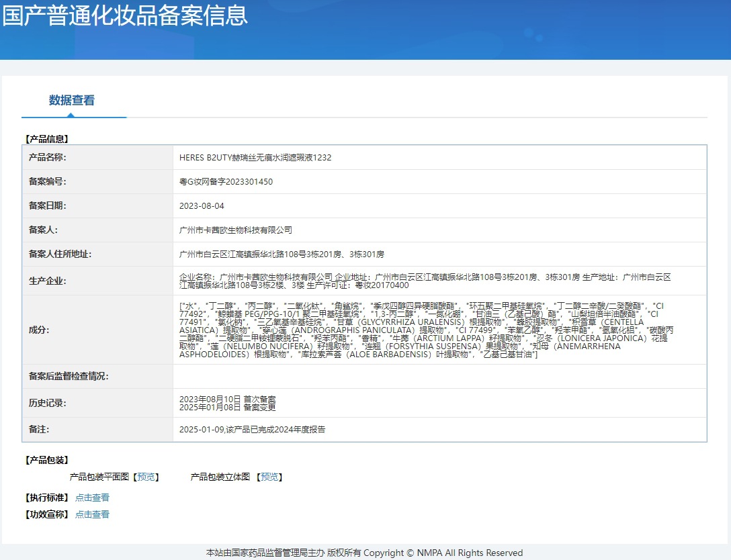Open the 数据查看 tab
The image size is (731, 560).
[72, 101]
